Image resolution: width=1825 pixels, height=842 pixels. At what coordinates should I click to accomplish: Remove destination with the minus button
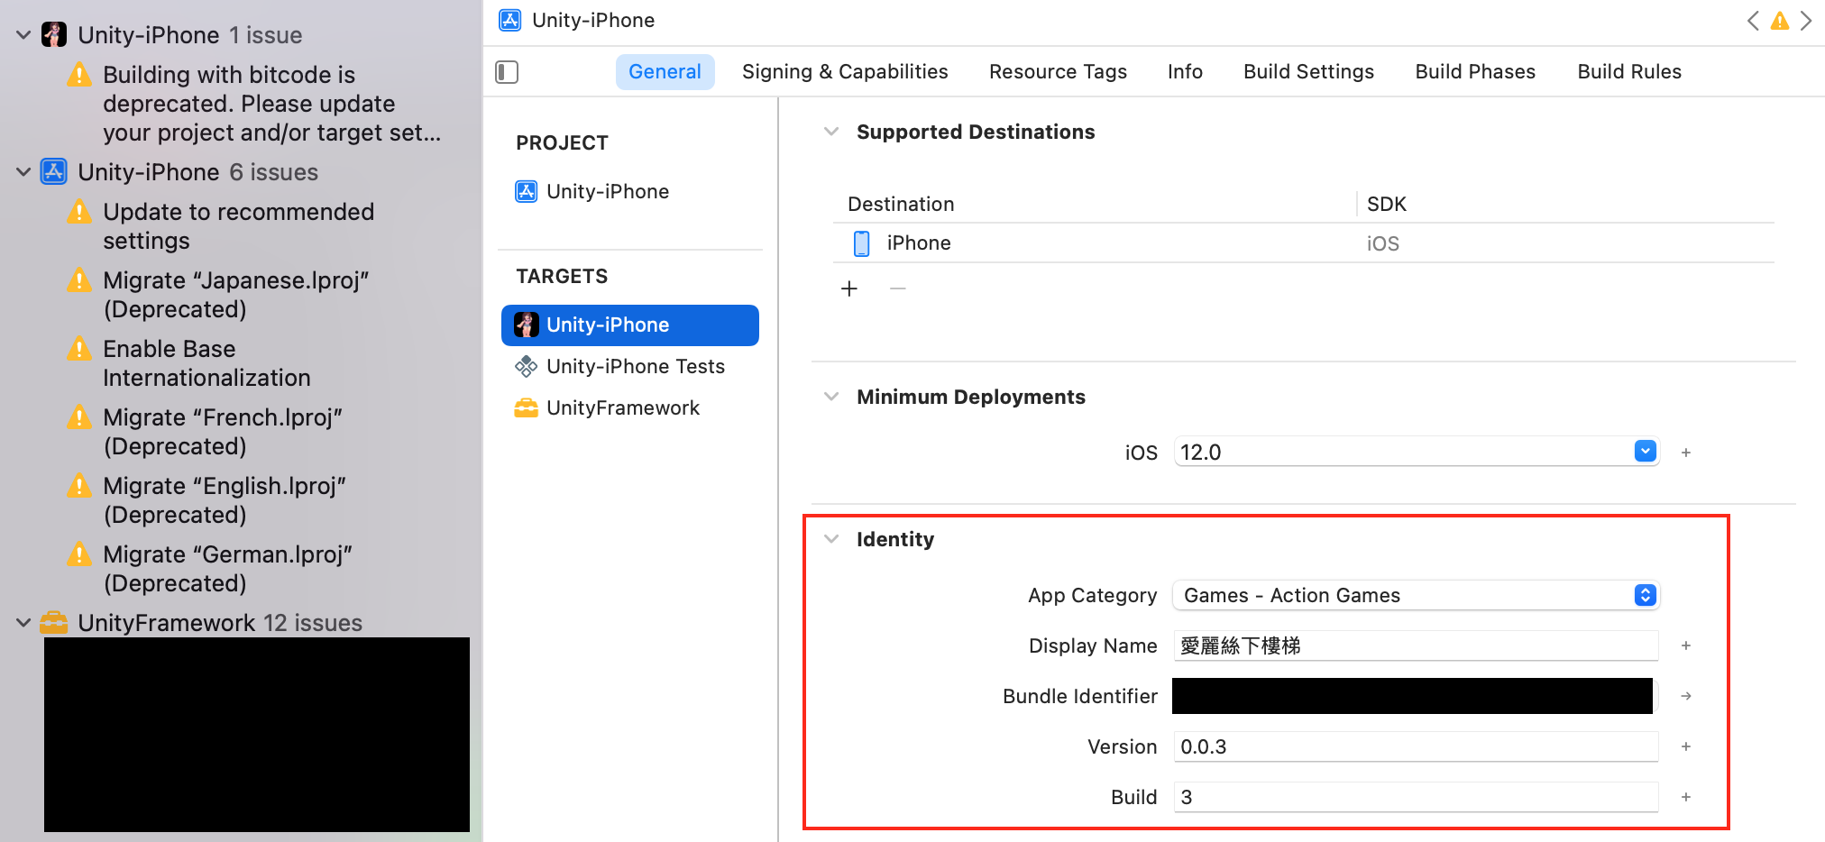[898, 288]
